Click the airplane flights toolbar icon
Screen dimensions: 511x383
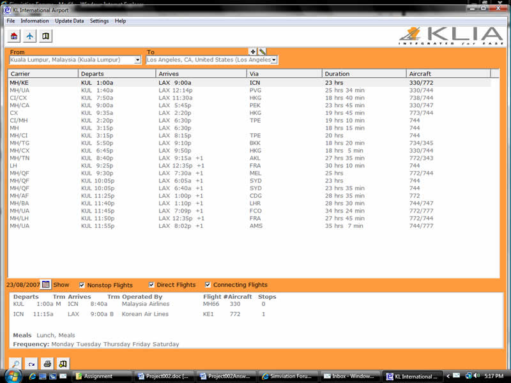tap(30, 36)
